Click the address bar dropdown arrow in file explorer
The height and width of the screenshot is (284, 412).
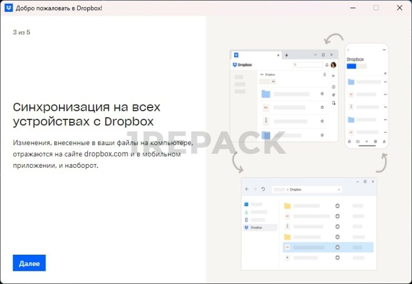click(339, 190)
